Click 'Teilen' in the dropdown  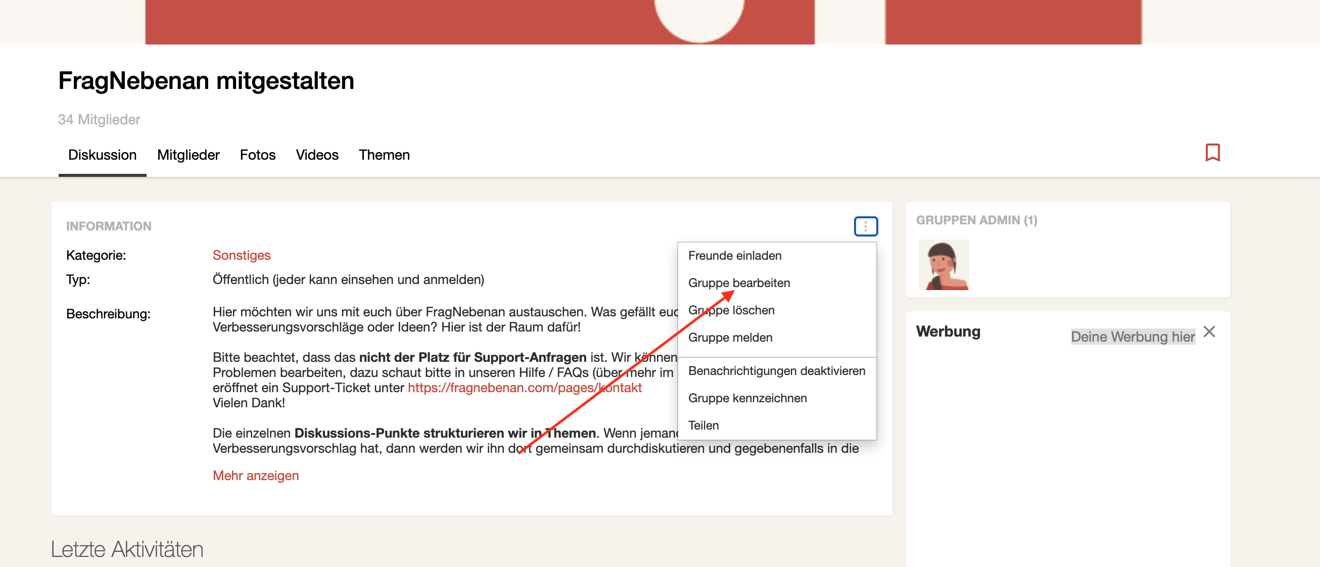(x=703, y=425)
